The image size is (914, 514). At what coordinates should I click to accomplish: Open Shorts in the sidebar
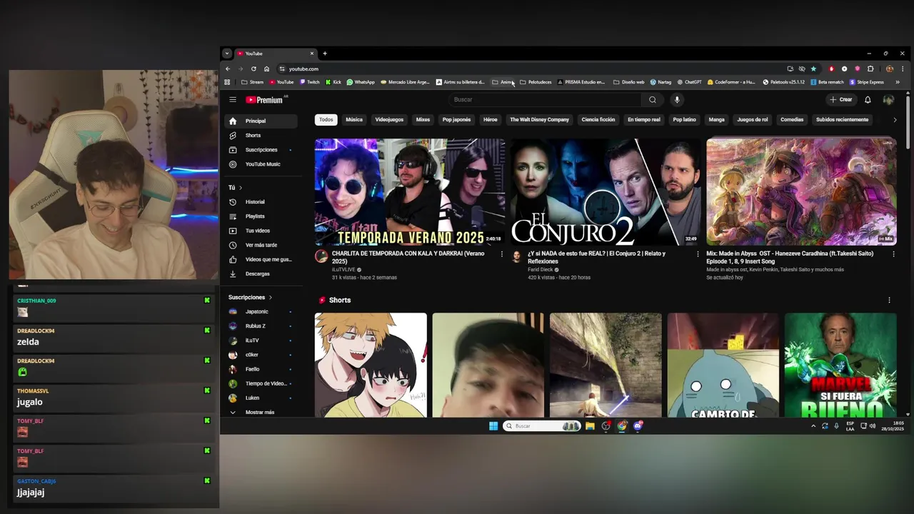260,136
